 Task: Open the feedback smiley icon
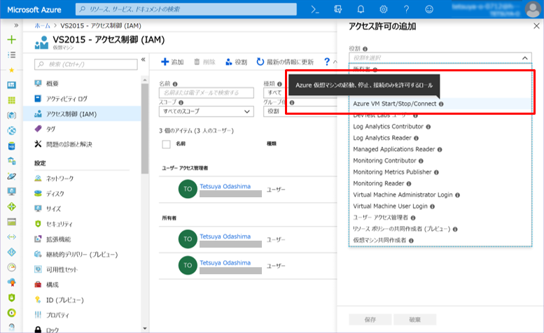[x=429, y=9]
